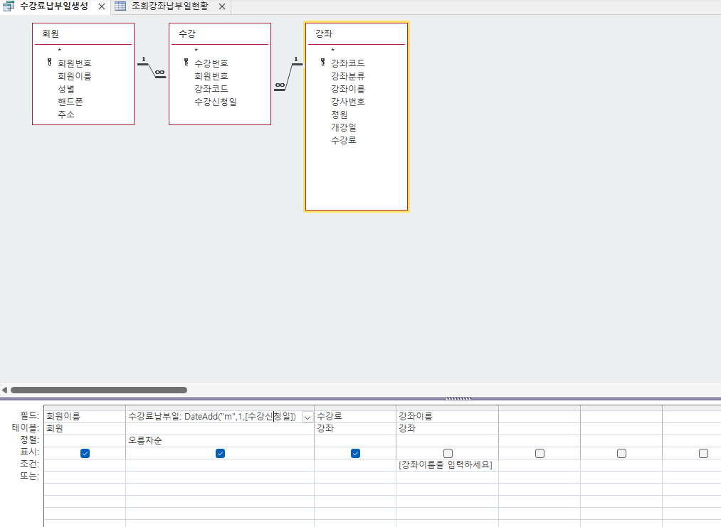Close the 수강료납부일생성 tab
721x527 pixels.
pos(101,6)
